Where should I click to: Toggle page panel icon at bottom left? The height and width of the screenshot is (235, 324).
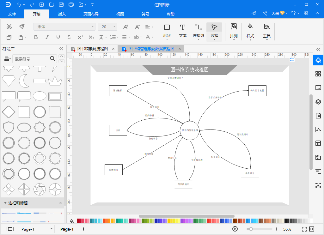[x=10, y=229]
